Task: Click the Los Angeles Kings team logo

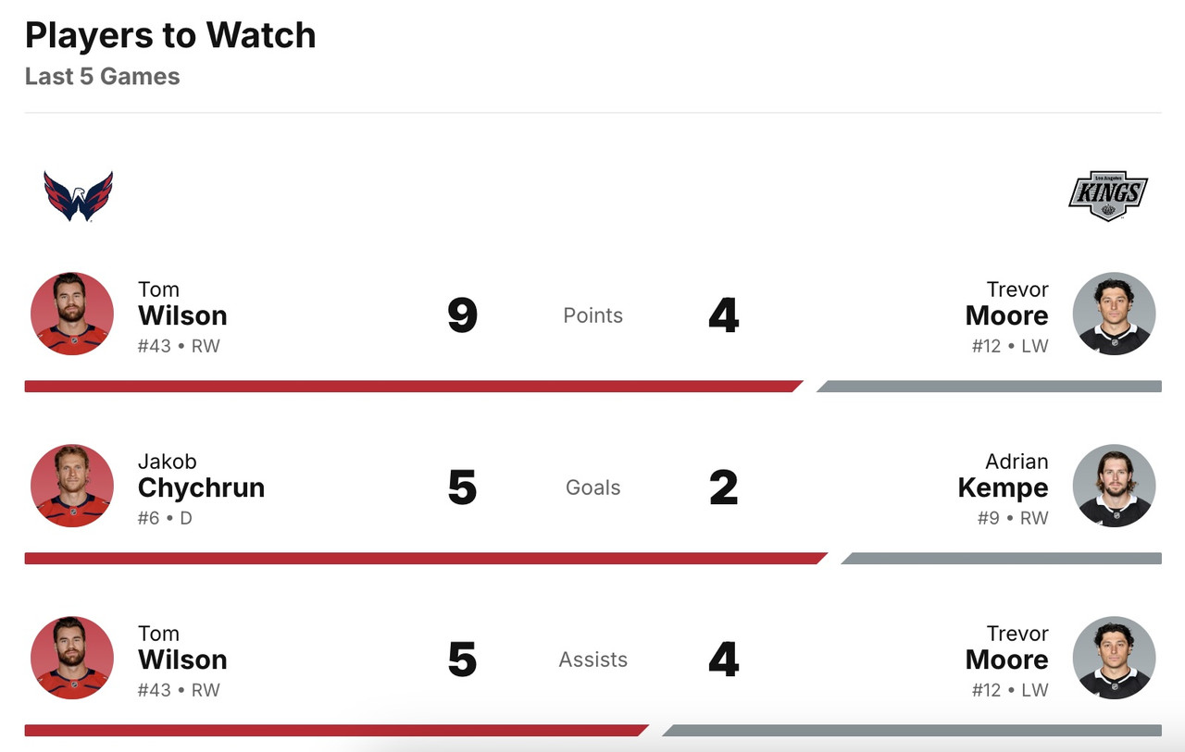Action: (x=1108, y=196)
